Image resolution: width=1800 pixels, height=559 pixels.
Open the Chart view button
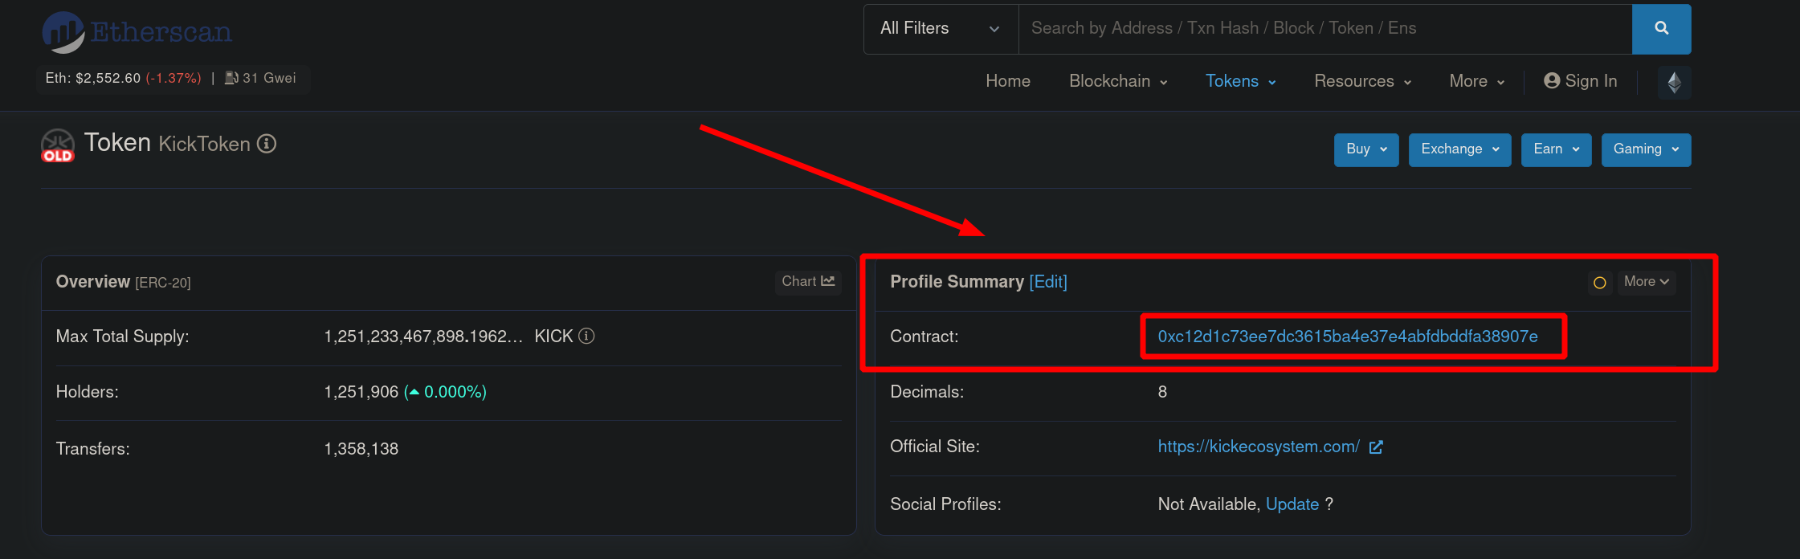808,282
